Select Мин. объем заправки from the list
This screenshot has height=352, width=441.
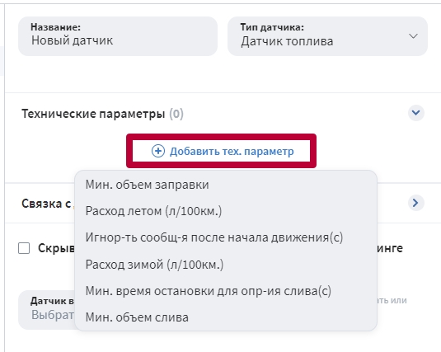(x=147, y=185)
